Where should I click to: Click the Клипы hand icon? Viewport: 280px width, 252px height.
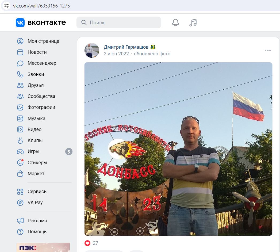[x=20, y=140]
